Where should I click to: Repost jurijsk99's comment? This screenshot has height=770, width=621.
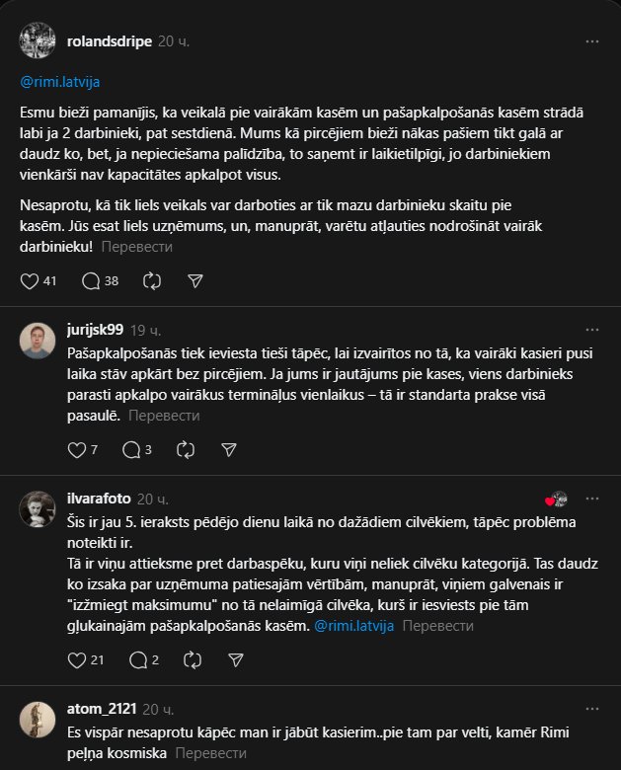pos(186,449)
